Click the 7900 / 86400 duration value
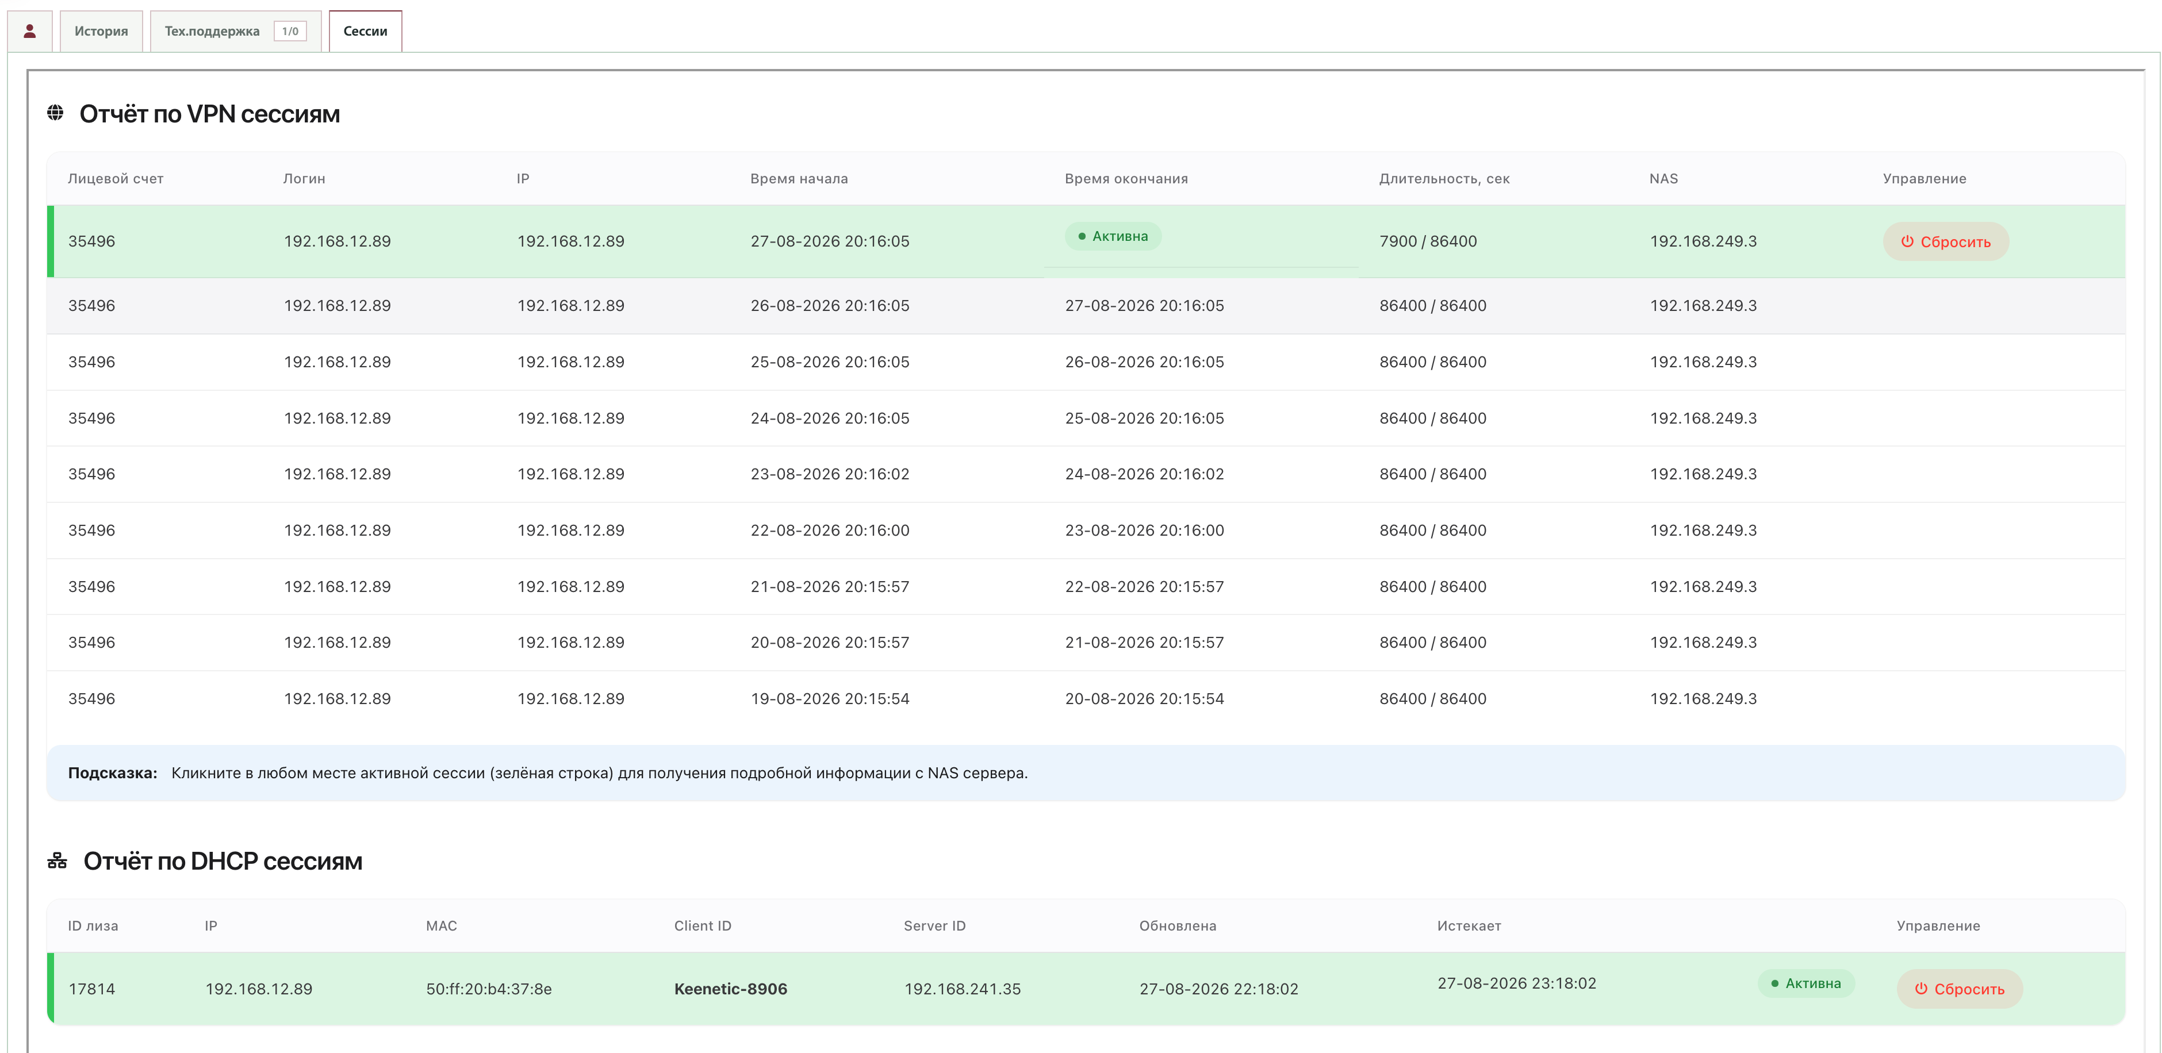Image resolution: width=2162 pixels, height=1053 pixels. point(1428,241)
